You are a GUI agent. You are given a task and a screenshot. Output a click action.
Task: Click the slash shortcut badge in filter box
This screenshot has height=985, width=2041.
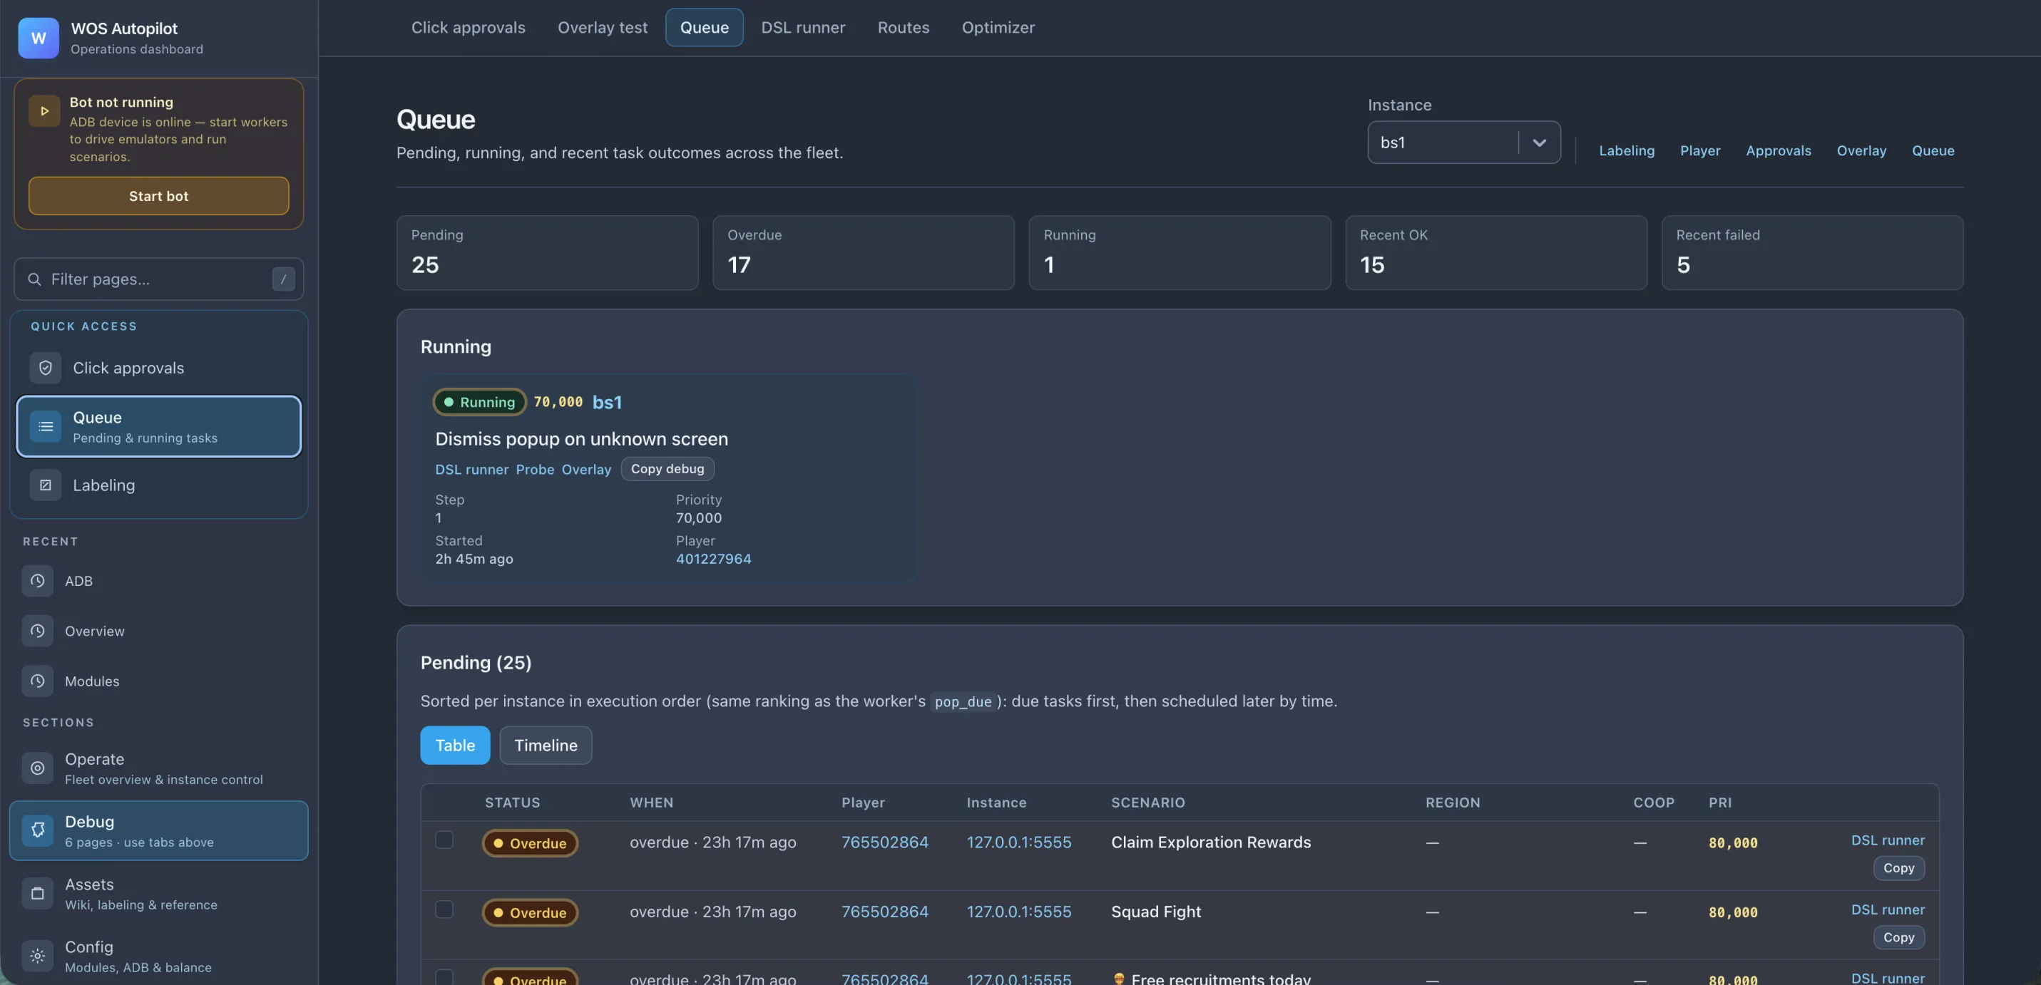(283, 279)
